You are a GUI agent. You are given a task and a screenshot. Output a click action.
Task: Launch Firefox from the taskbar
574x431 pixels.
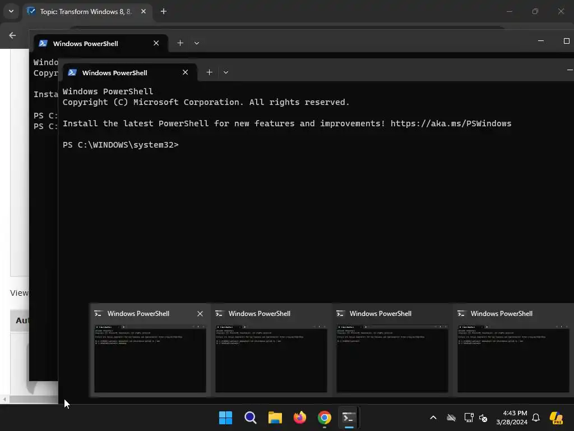[300, 418]
